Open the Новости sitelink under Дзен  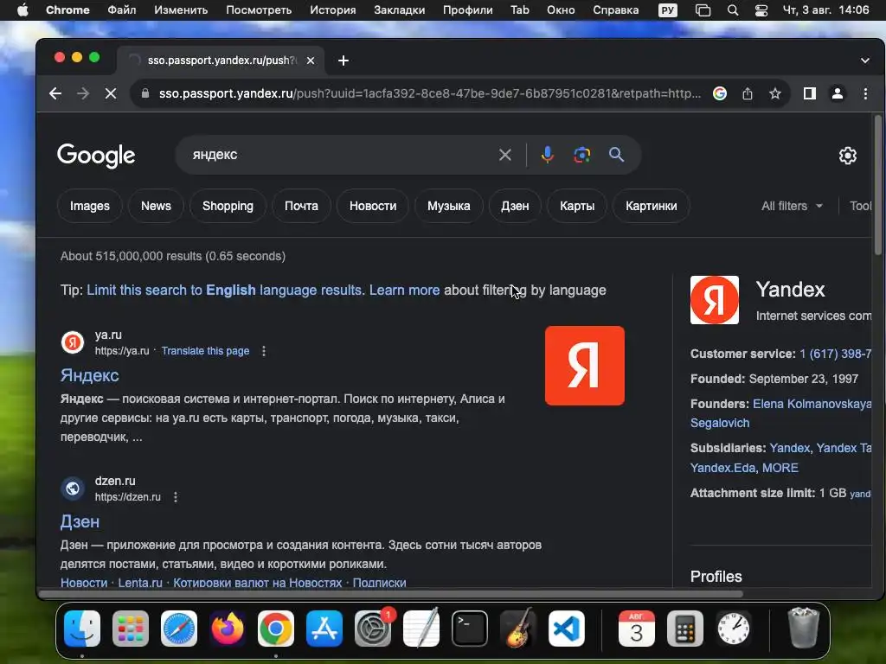coord(84,583)
